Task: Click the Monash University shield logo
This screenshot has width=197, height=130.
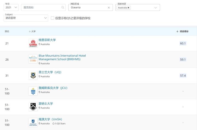Action: click(33, 107)
